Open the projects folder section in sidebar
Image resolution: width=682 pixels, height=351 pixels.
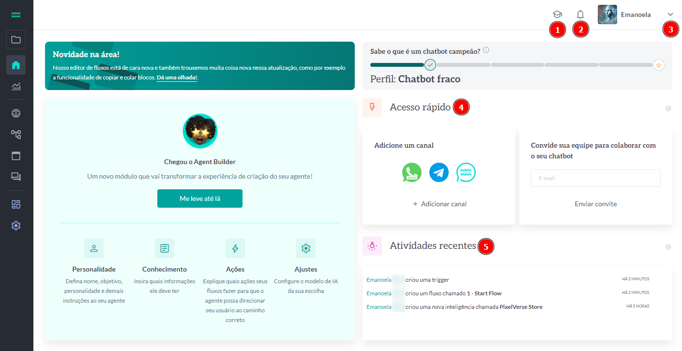coord(16,40)
